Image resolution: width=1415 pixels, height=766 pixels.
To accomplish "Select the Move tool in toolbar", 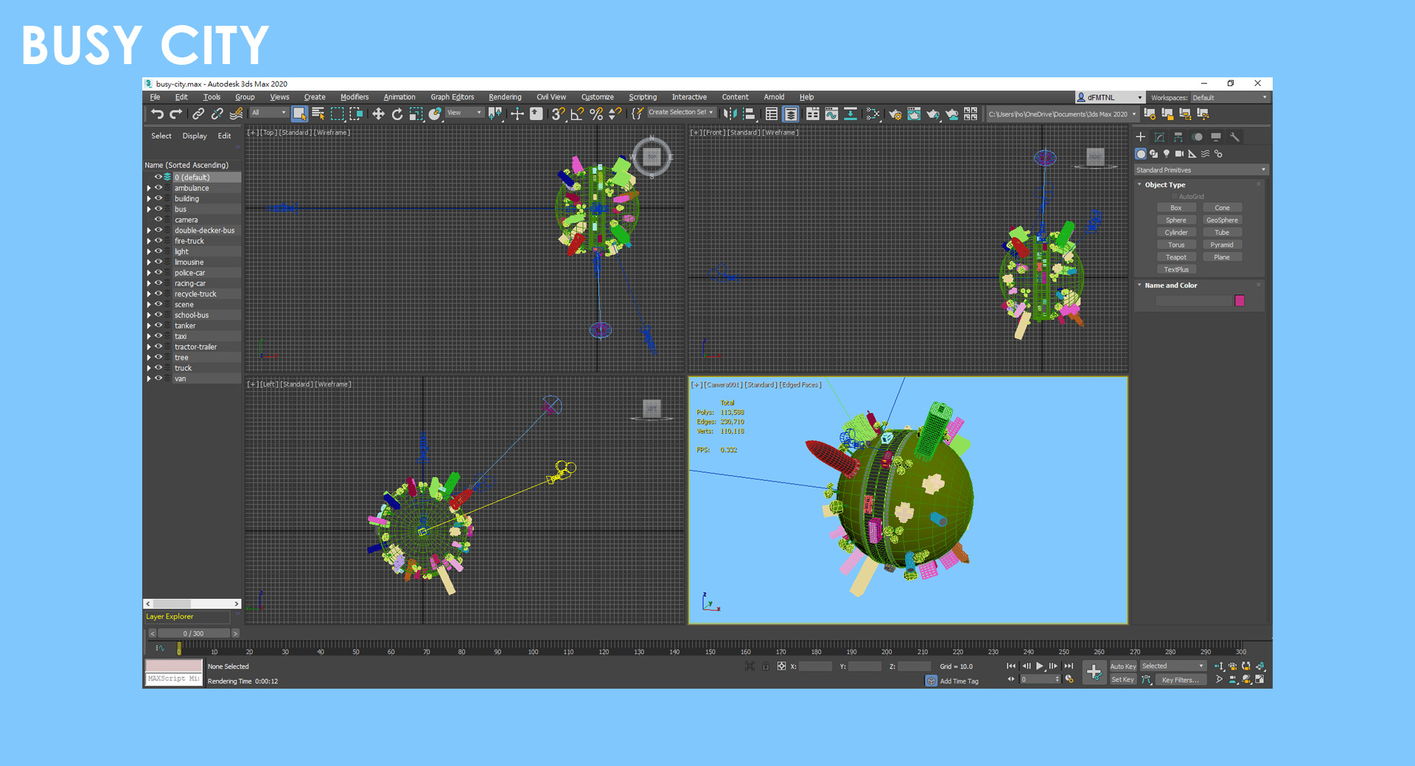I will coord(378,114).
